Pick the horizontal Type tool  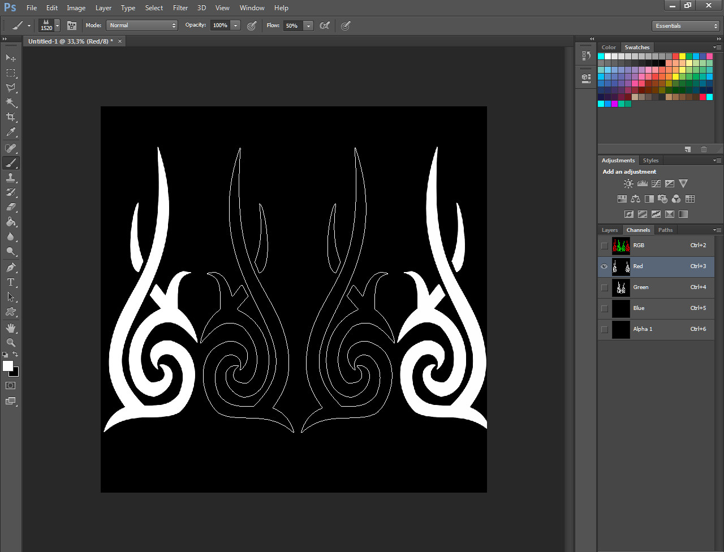click(x=11, y=282)
